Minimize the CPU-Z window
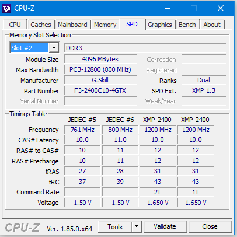Screen dimensions: 237x237 point(168,8)
